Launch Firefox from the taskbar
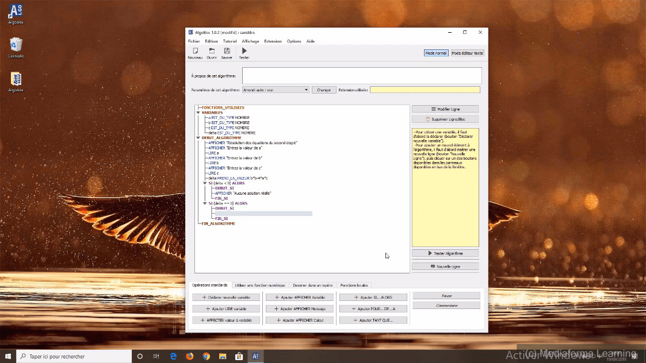 [189, 356]
